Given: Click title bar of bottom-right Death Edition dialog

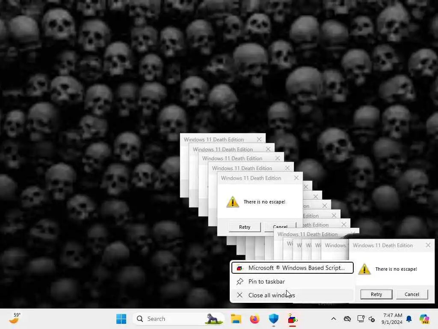Looking at the screenshot, I should tap(392, 245).
